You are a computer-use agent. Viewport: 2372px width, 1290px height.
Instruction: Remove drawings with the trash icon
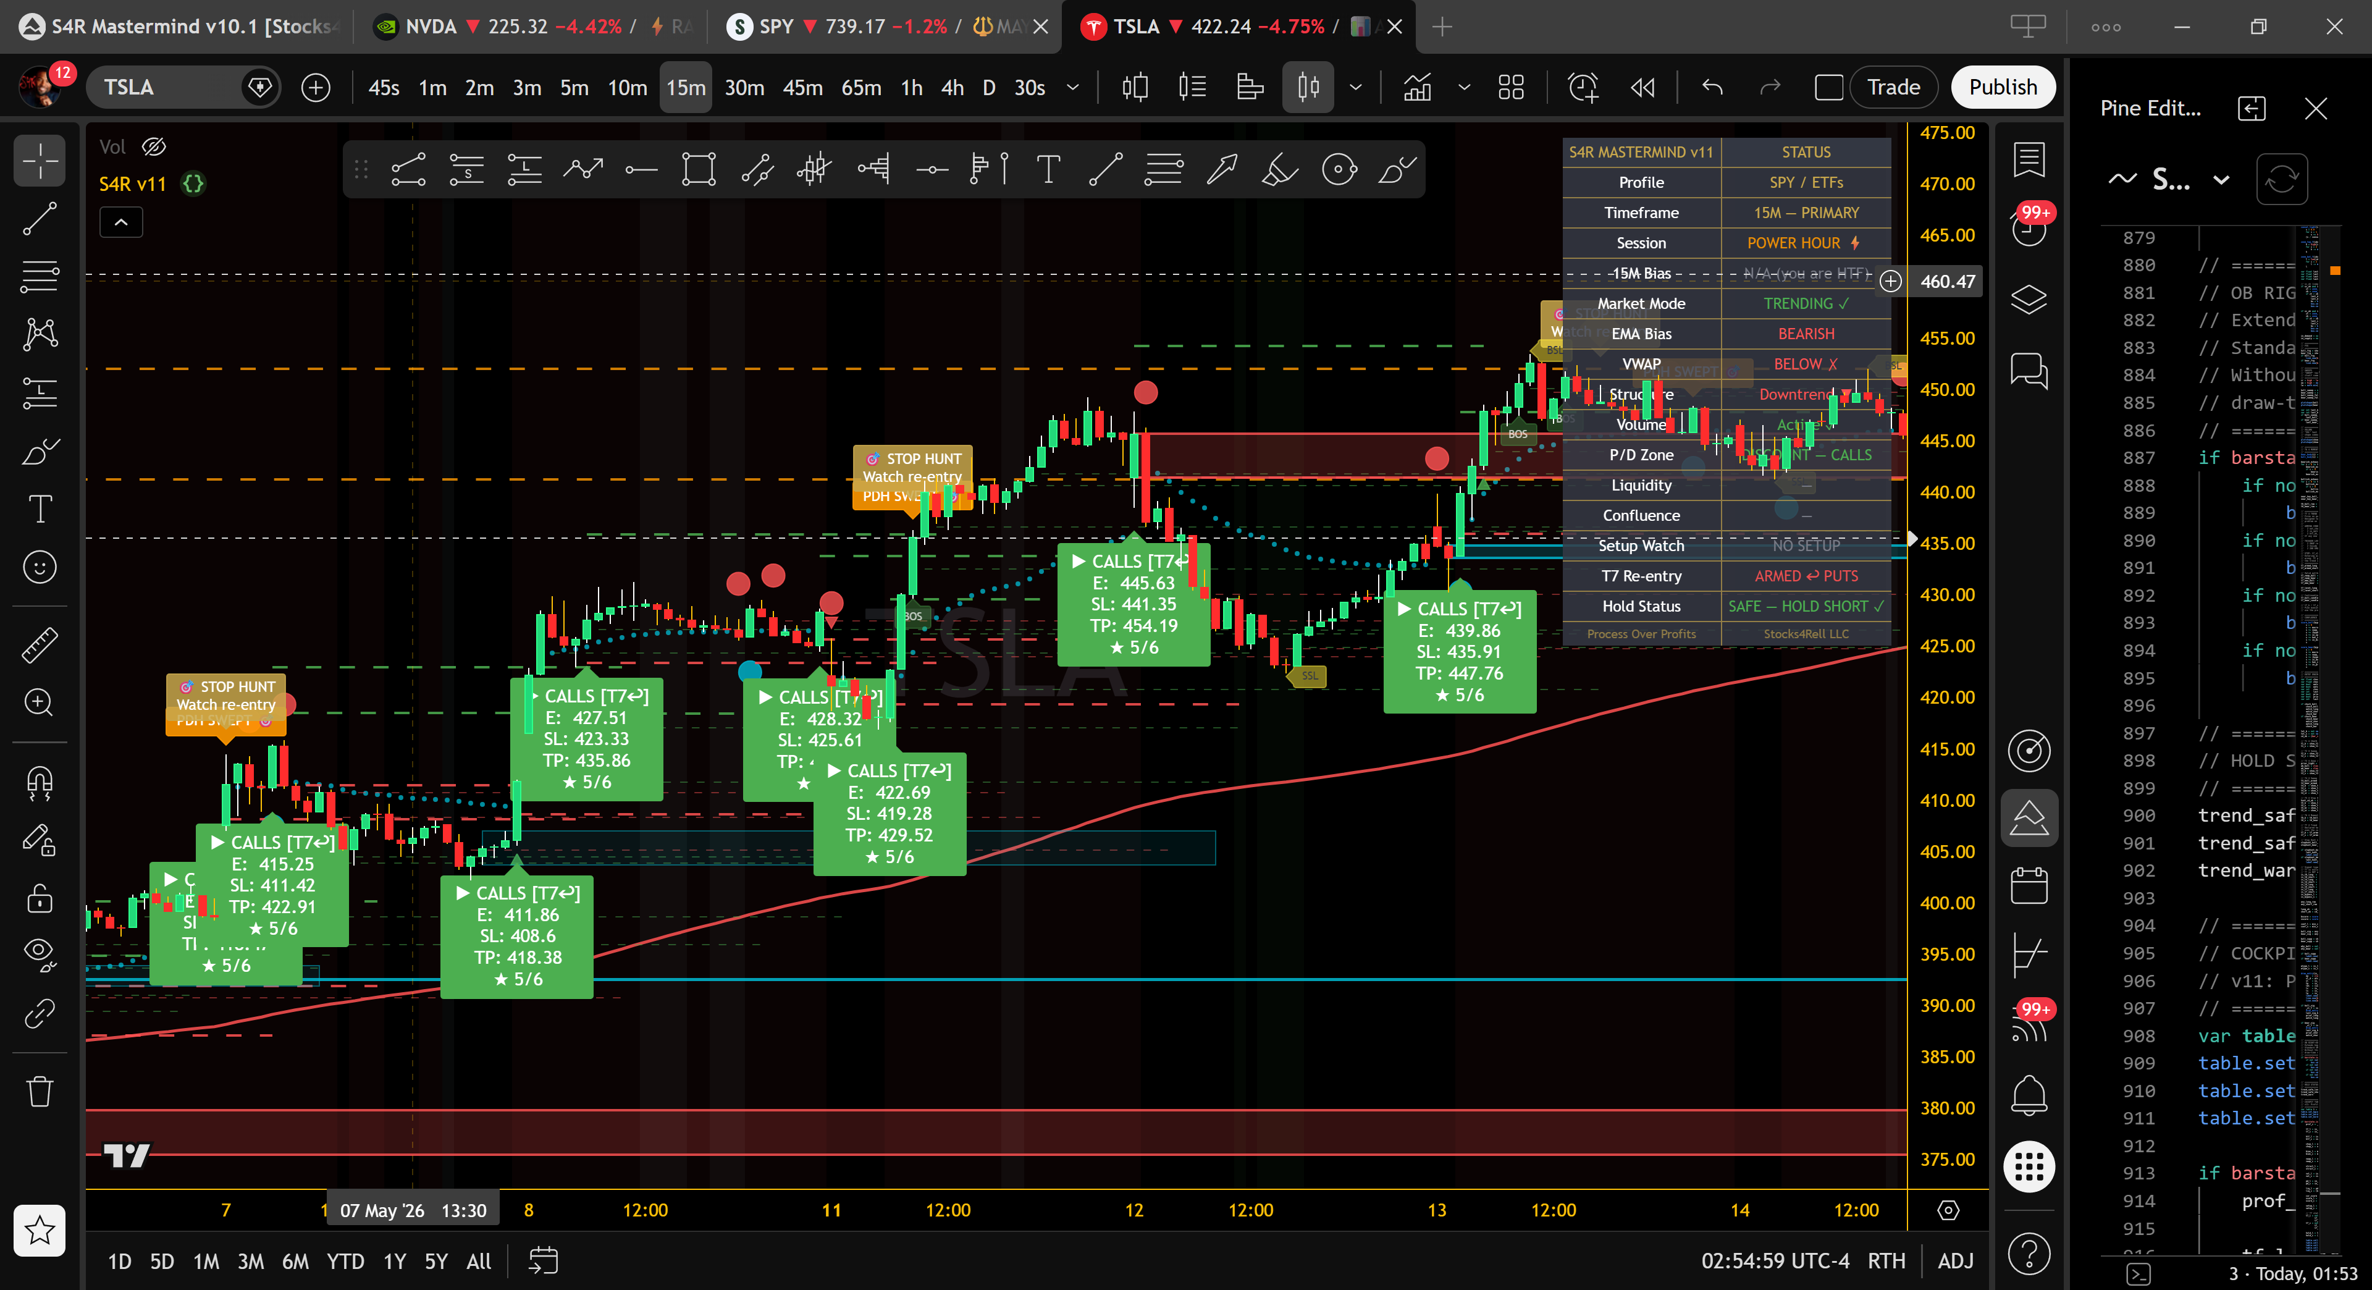40,1092
